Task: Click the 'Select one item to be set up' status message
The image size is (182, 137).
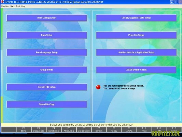Action: [x=91, y=125]
